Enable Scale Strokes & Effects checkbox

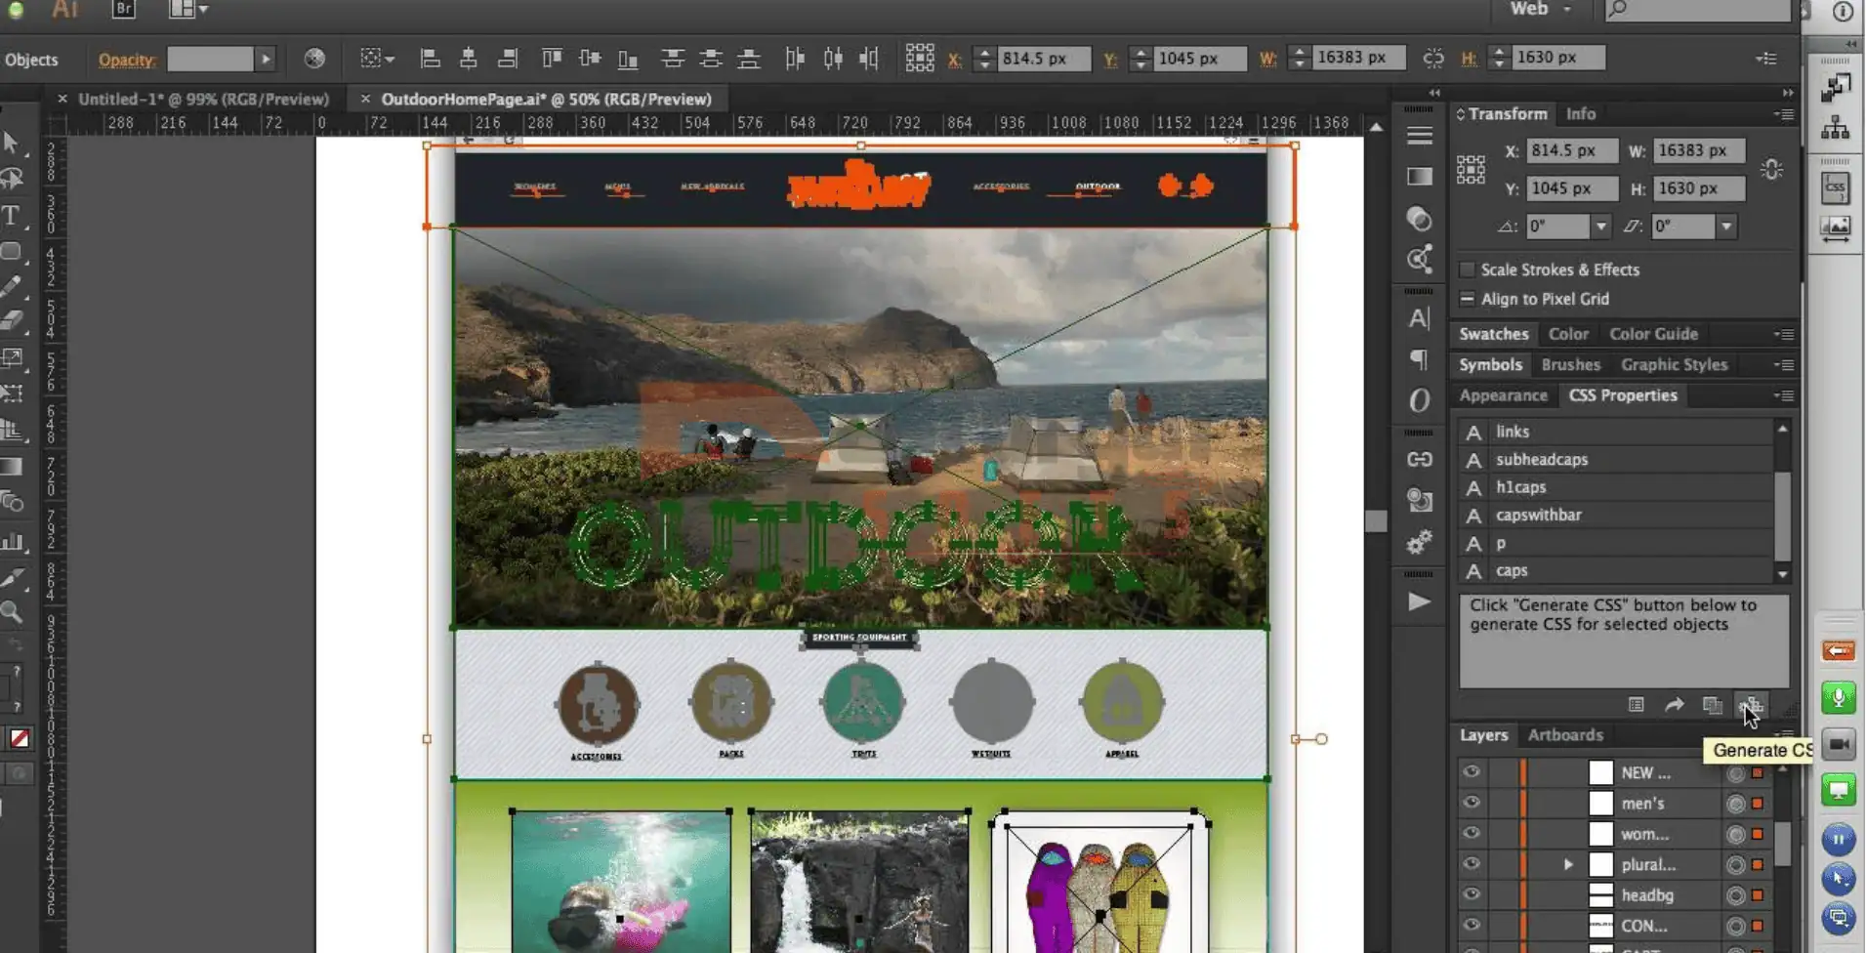1467,269
